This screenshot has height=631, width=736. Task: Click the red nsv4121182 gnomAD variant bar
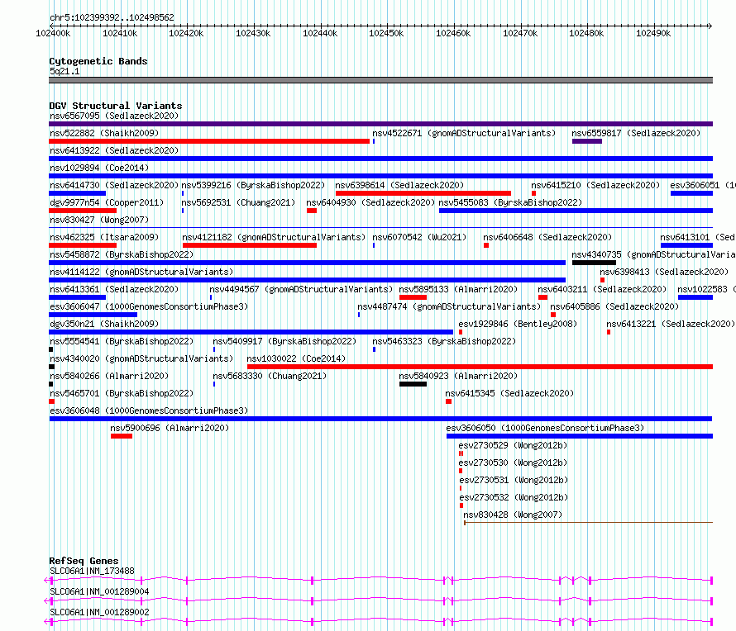tap(250, 245)
